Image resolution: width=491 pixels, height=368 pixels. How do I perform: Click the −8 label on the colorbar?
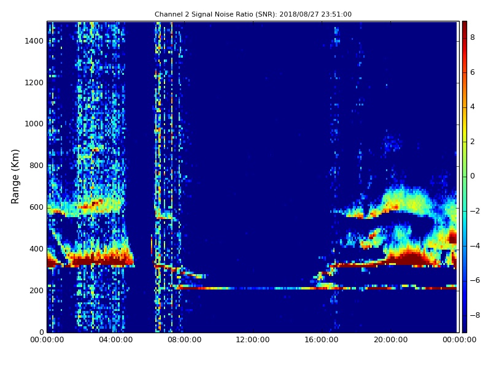point(475,315)
